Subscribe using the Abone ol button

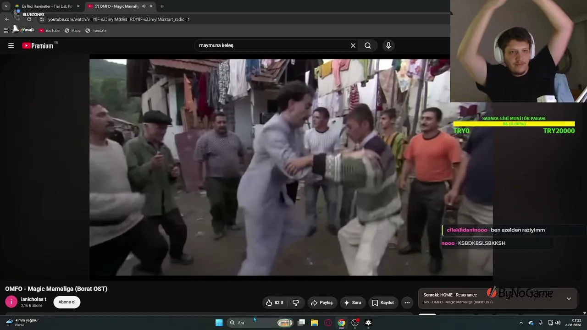coord(67,302)
